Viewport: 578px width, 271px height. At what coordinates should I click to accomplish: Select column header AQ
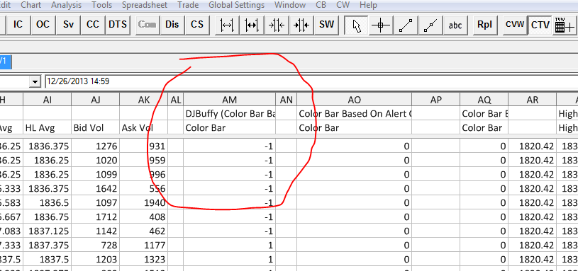click(484, 100)
